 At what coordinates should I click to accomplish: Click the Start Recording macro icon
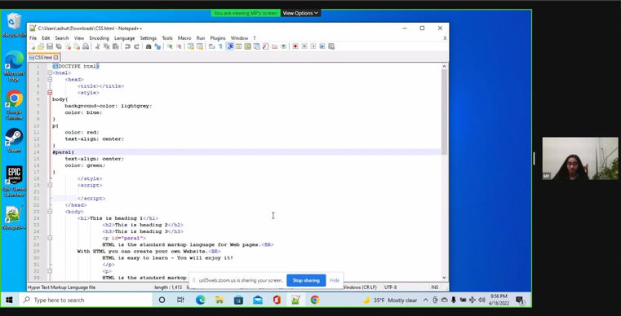click(x=295, y=46)
